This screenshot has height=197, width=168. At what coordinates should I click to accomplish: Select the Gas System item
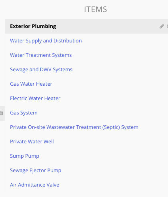pyautogui.click(x=24, y=113)
